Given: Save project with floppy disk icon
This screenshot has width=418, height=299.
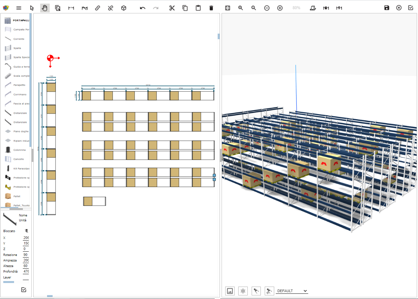Looking at the screenshot, I should pos(387,8).
